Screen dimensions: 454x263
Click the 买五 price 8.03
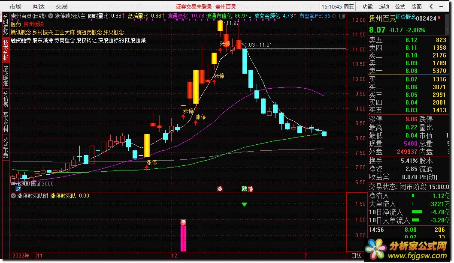pyautogui.click(x=412, y=110)
